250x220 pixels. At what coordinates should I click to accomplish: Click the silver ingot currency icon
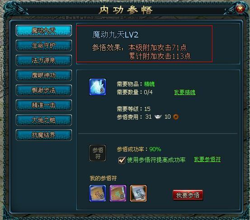pyautogui.click(x=158, y=117)
